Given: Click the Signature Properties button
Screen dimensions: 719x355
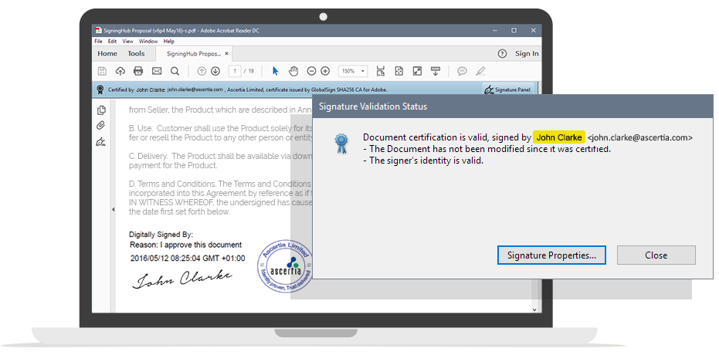Looking at the screenshot, I should click(x=551, y=255).
